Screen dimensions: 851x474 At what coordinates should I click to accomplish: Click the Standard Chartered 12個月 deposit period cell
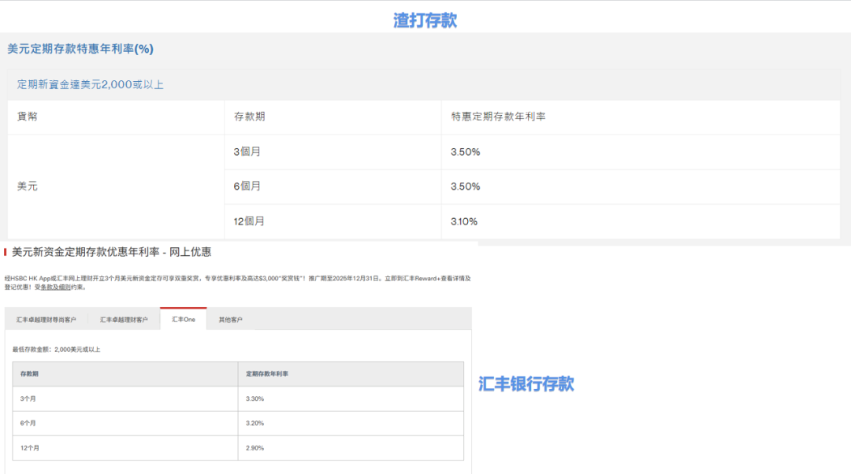[x=250, y=221]
